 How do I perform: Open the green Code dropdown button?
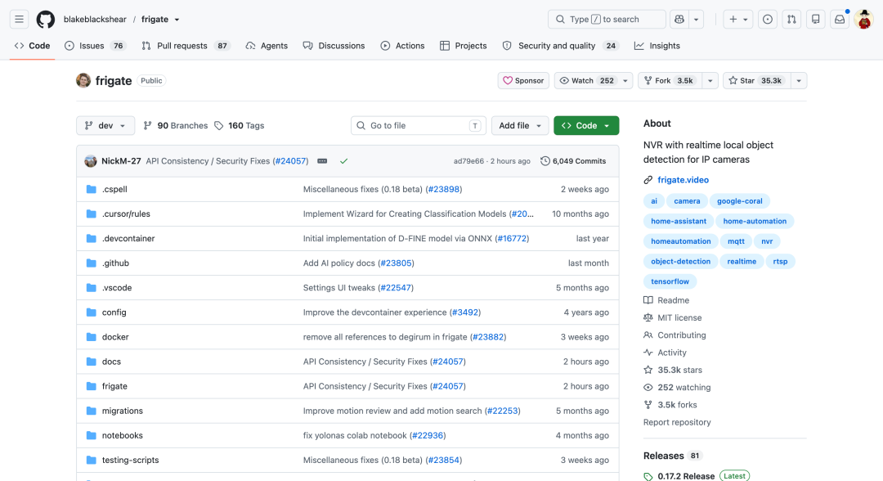tap(586, 126)
